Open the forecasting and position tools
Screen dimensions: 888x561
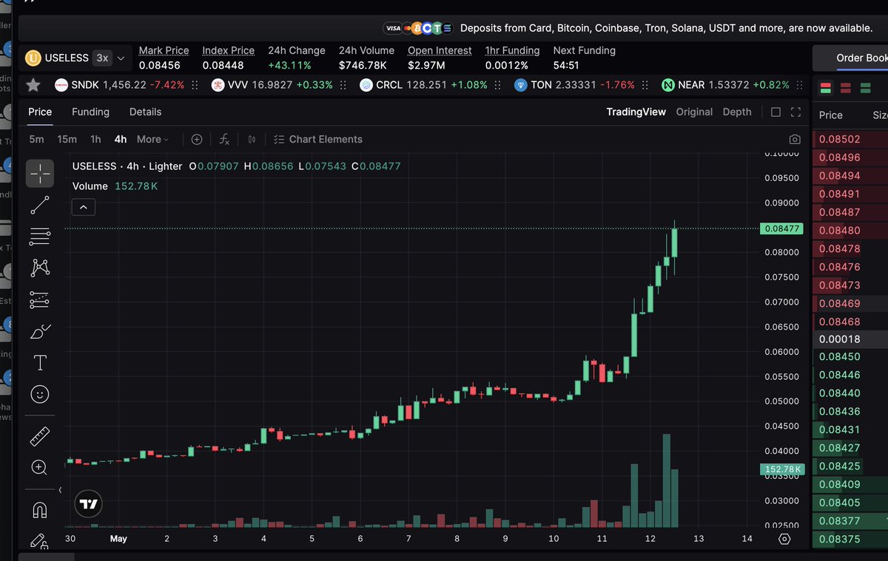(x=40, y=300)
